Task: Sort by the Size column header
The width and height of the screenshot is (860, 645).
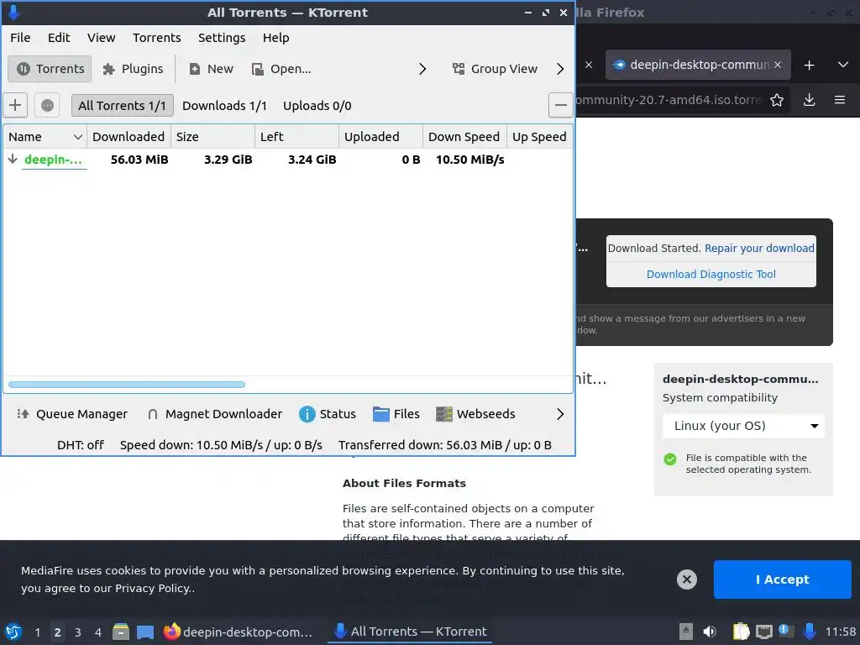Action: pyautogui.click(x=212, y=137)
